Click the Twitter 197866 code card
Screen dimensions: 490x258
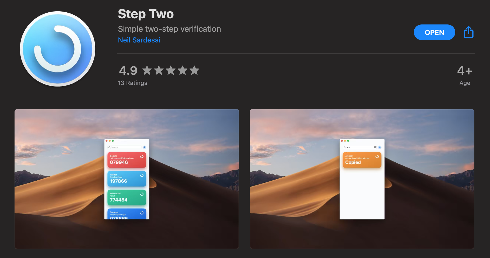click(x=127, y=179)
